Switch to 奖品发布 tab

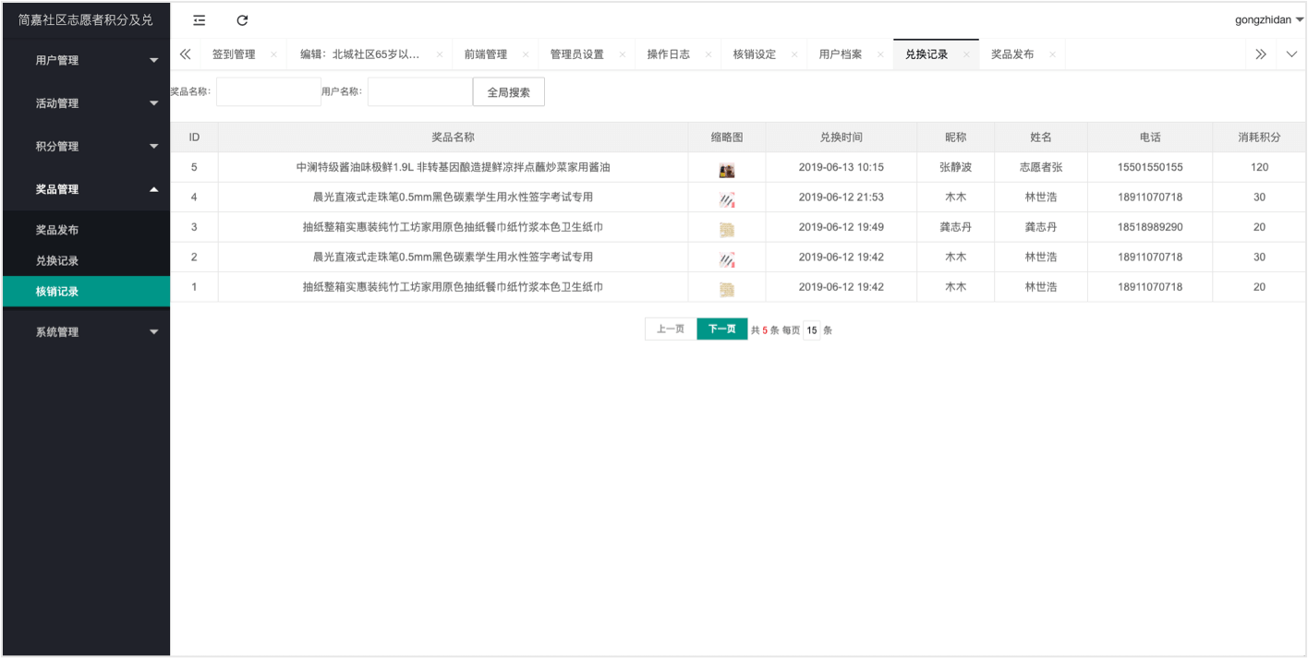pos(1012,54)
